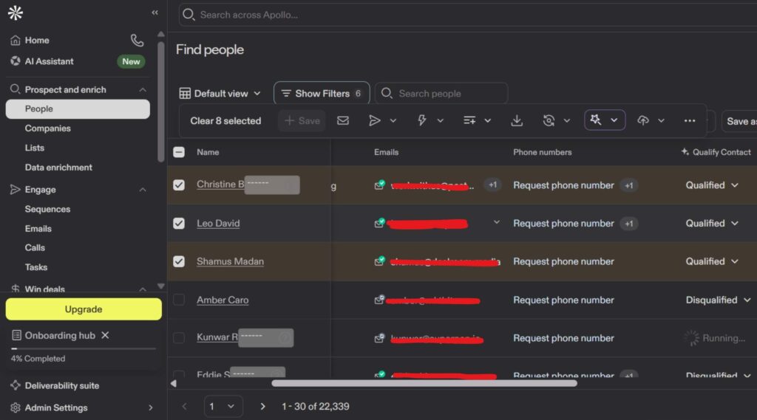This screenshot has width=757, height=420.
Task: Collapse the Engage section chevron
Action: coord(143,190)
